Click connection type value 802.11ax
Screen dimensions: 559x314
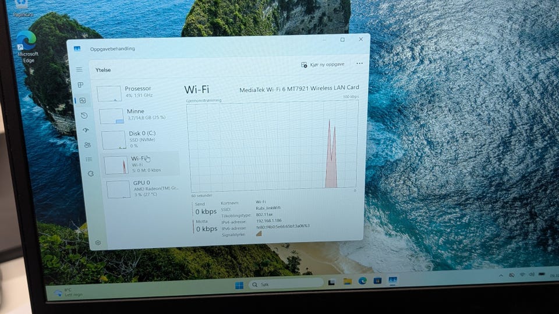coord(264,215)
